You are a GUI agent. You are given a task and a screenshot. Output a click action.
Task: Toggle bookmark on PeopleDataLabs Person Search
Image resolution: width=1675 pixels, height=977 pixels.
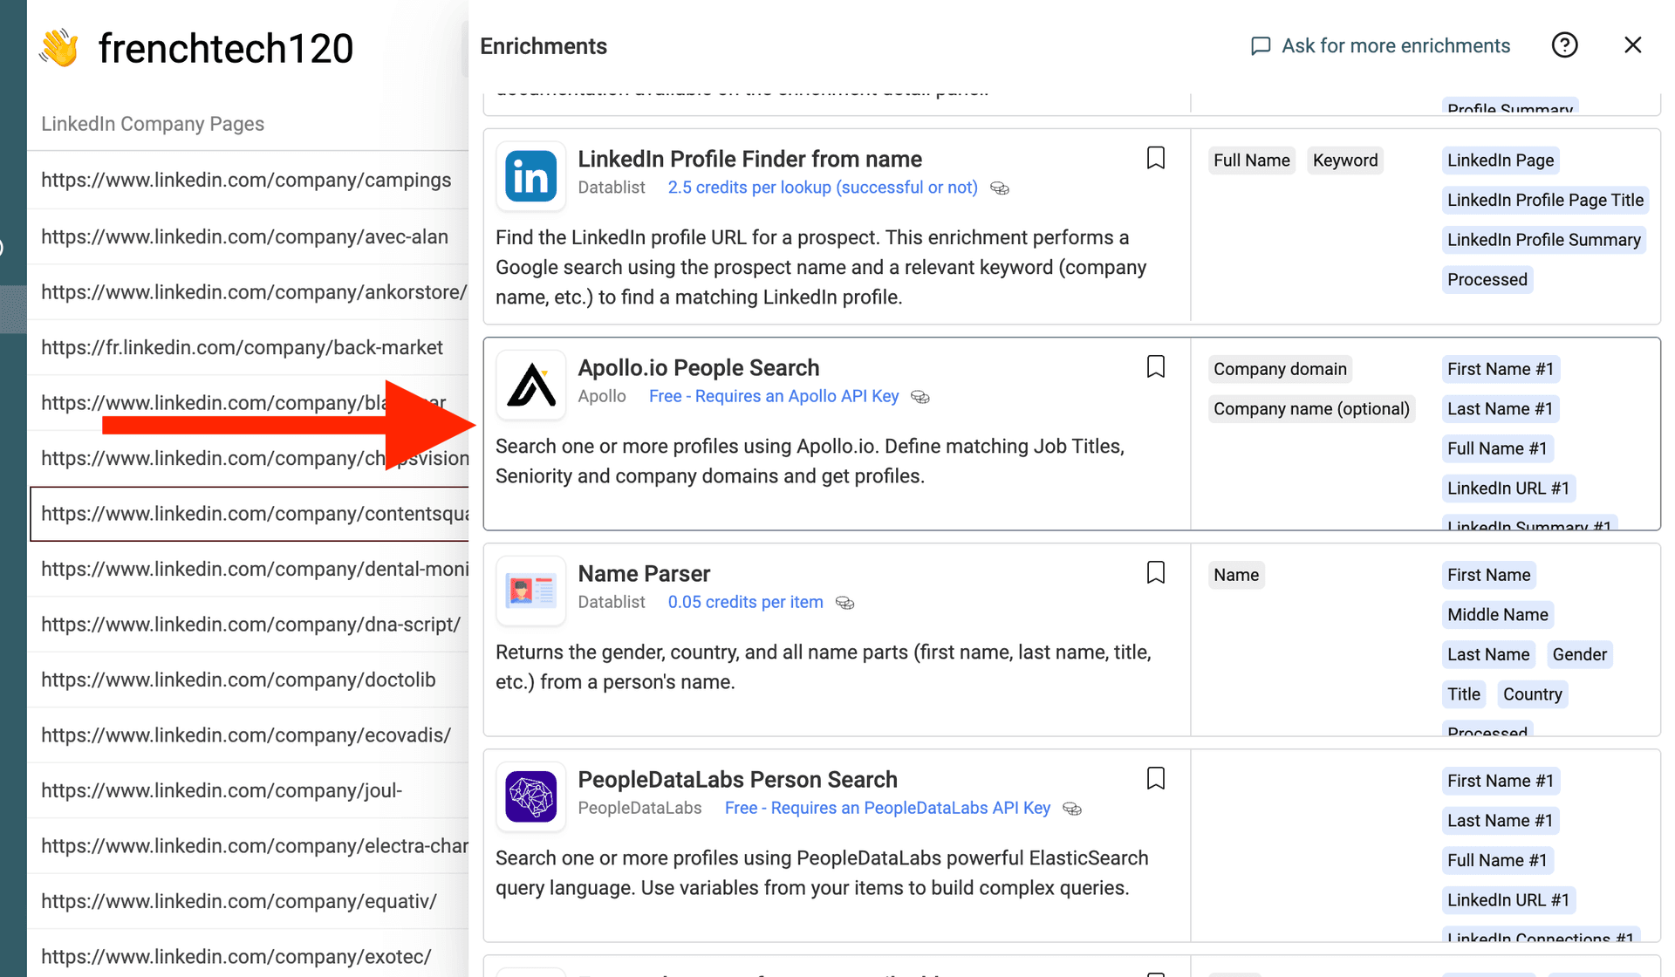tap(1155, 778)
